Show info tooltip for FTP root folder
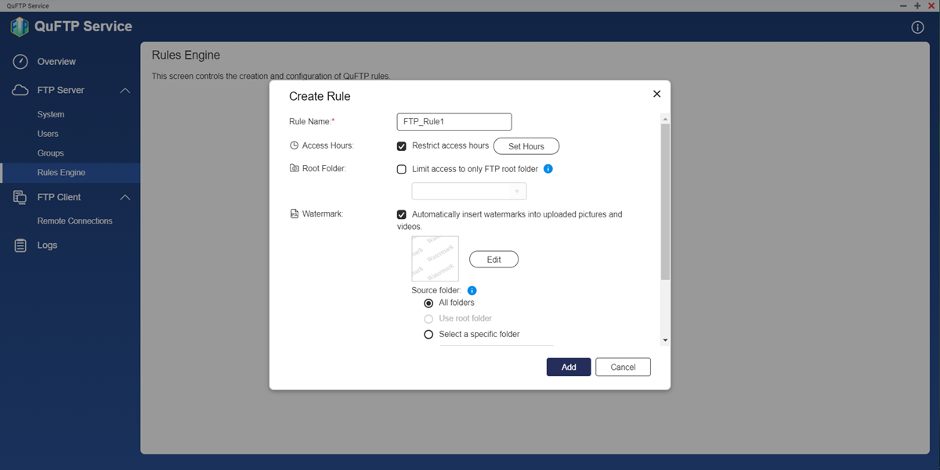The width and height of the screenshot is (940, 470). coord(548,169)
